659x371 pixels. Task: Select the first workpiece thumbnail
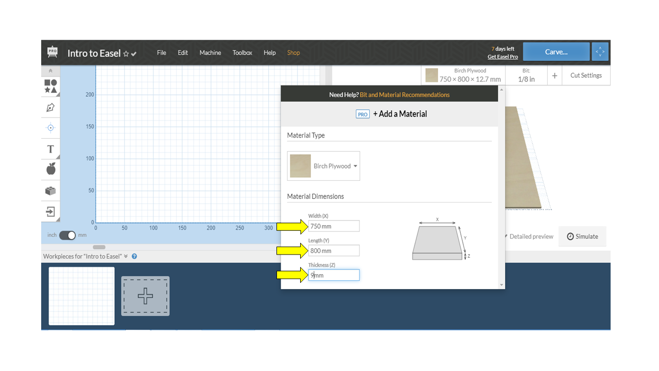point(82,296)
